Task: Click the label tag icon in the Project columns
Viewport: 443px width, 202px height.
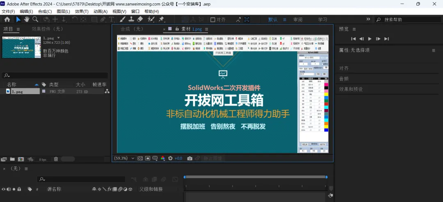Action: 44,85
